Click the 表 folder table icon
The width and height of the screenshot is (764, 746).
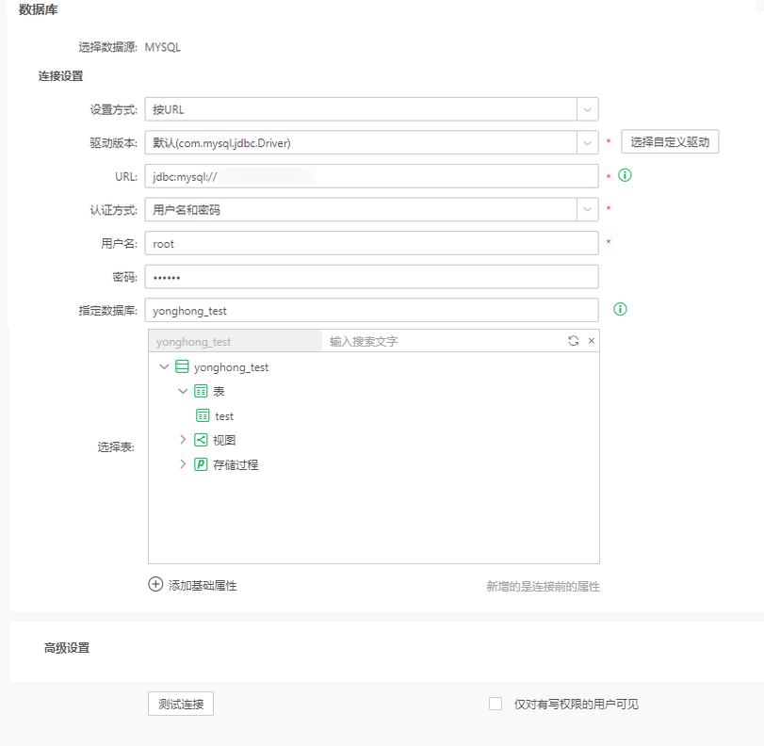click(201, 391)
